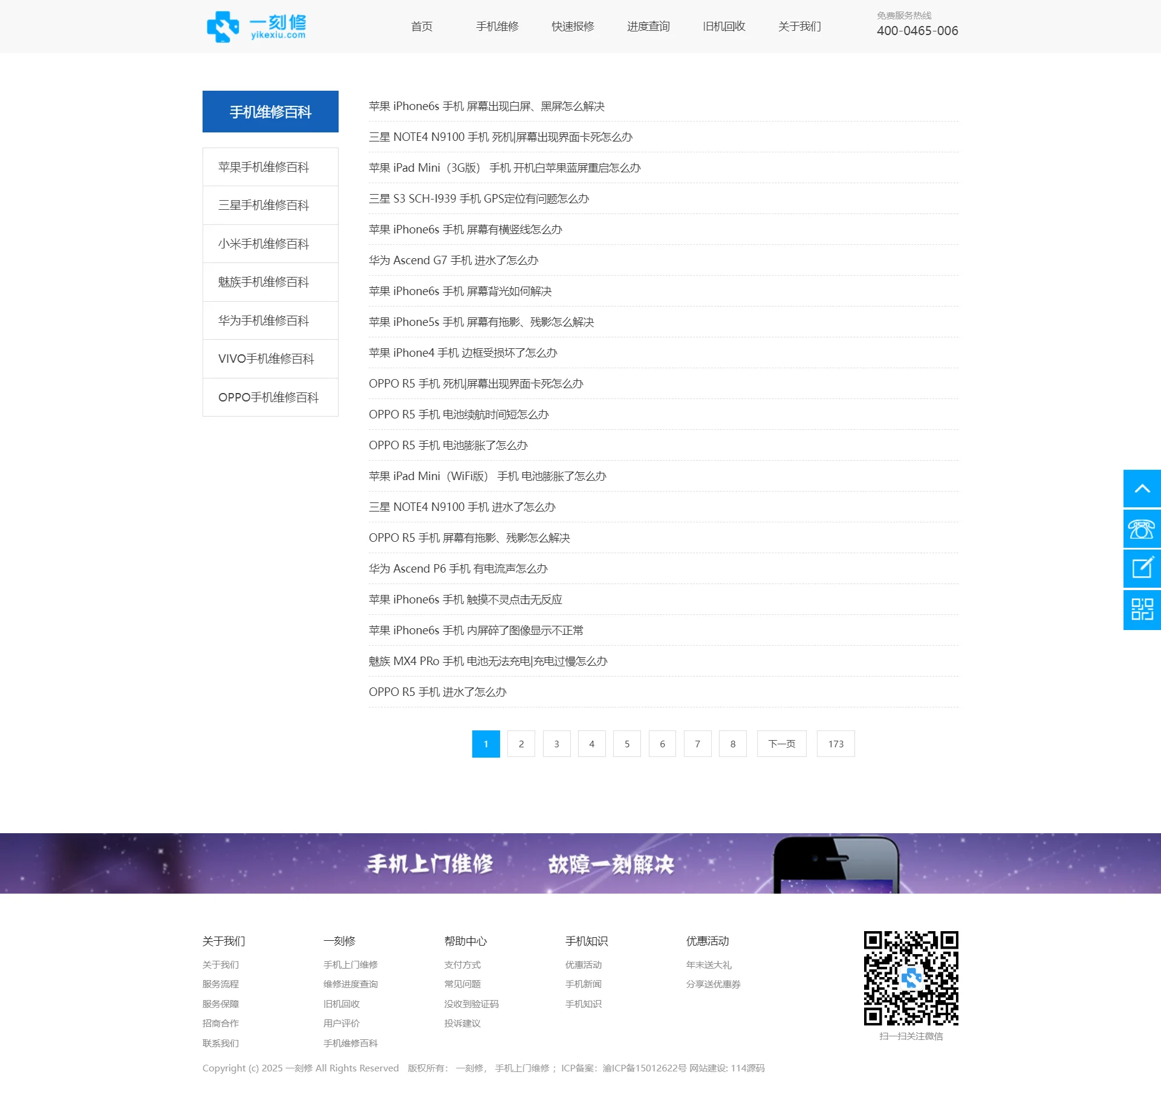Click the 下一页 next page button

781,744
